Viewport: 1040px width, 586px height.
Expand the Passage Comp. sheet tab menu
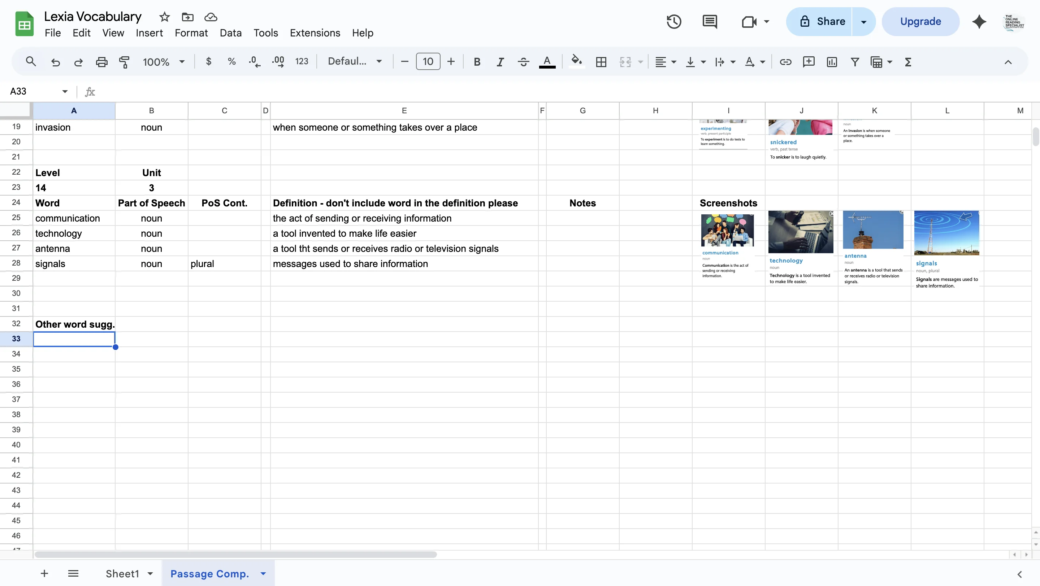[x=263, y=573]
